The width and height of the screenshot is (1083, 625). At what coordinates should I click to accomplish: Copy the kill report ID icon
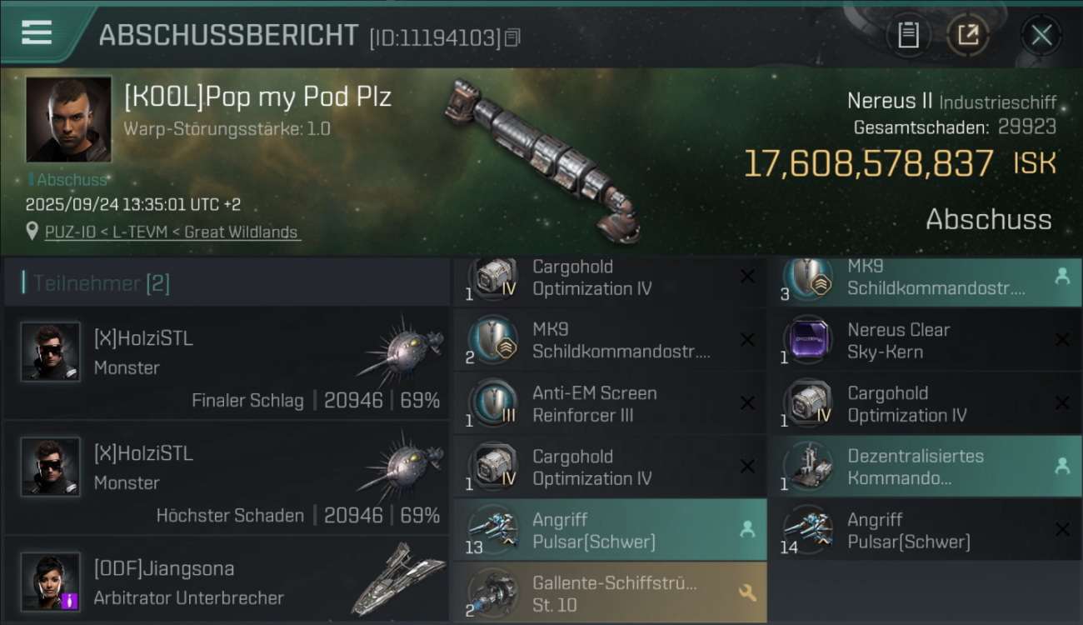tap(513, 37)
